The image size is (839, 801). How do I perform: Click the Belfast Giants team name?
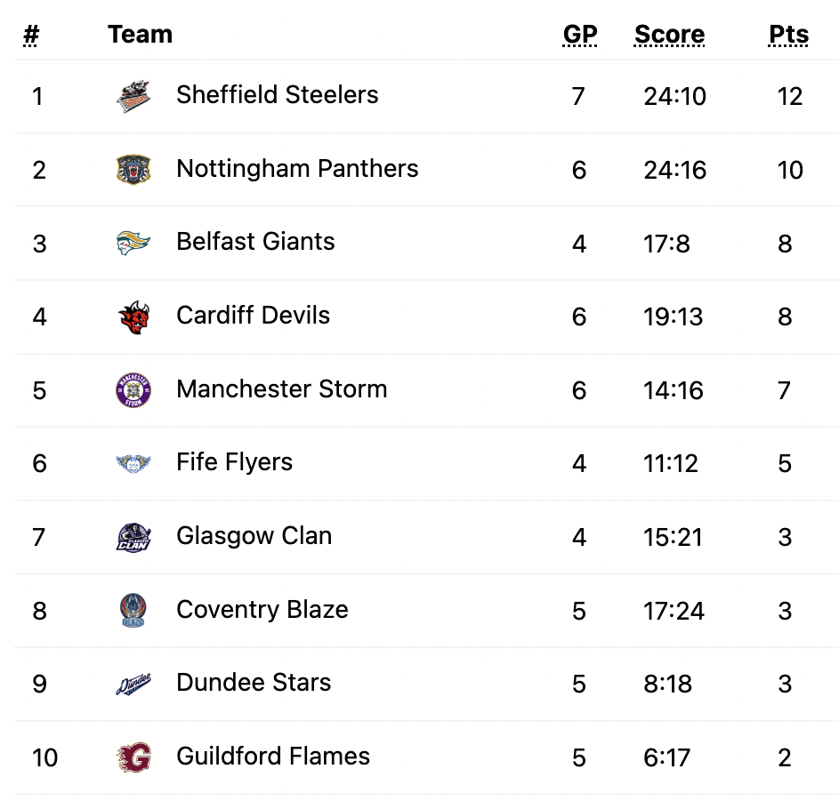(255, 241)
